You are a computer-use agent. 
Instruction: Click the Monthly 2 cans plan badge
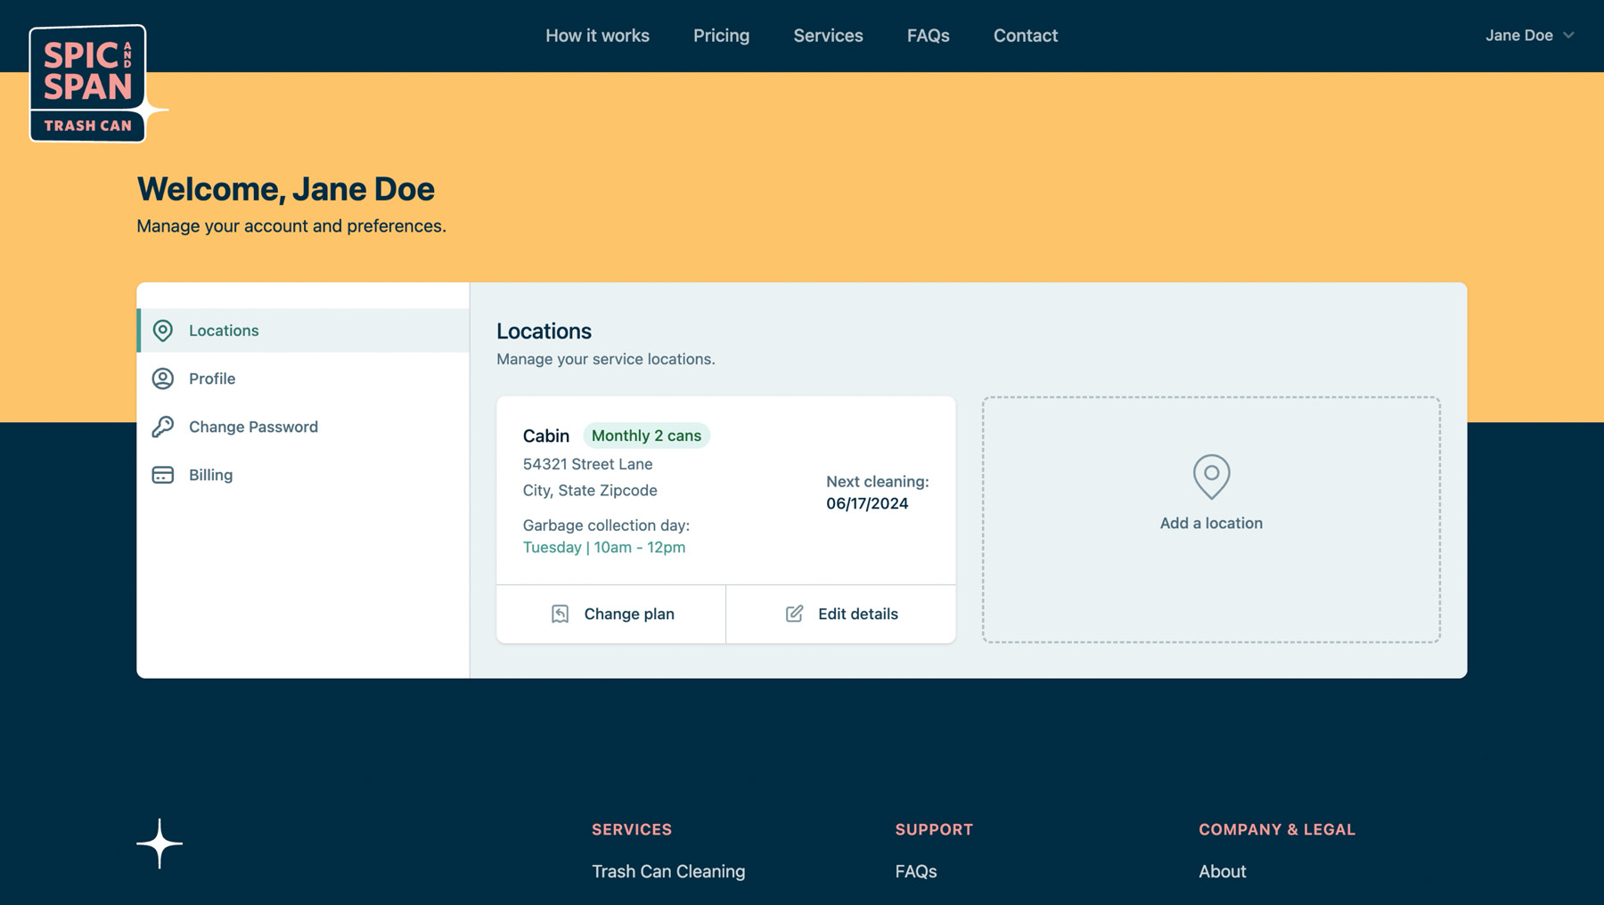tap(646, 436)
